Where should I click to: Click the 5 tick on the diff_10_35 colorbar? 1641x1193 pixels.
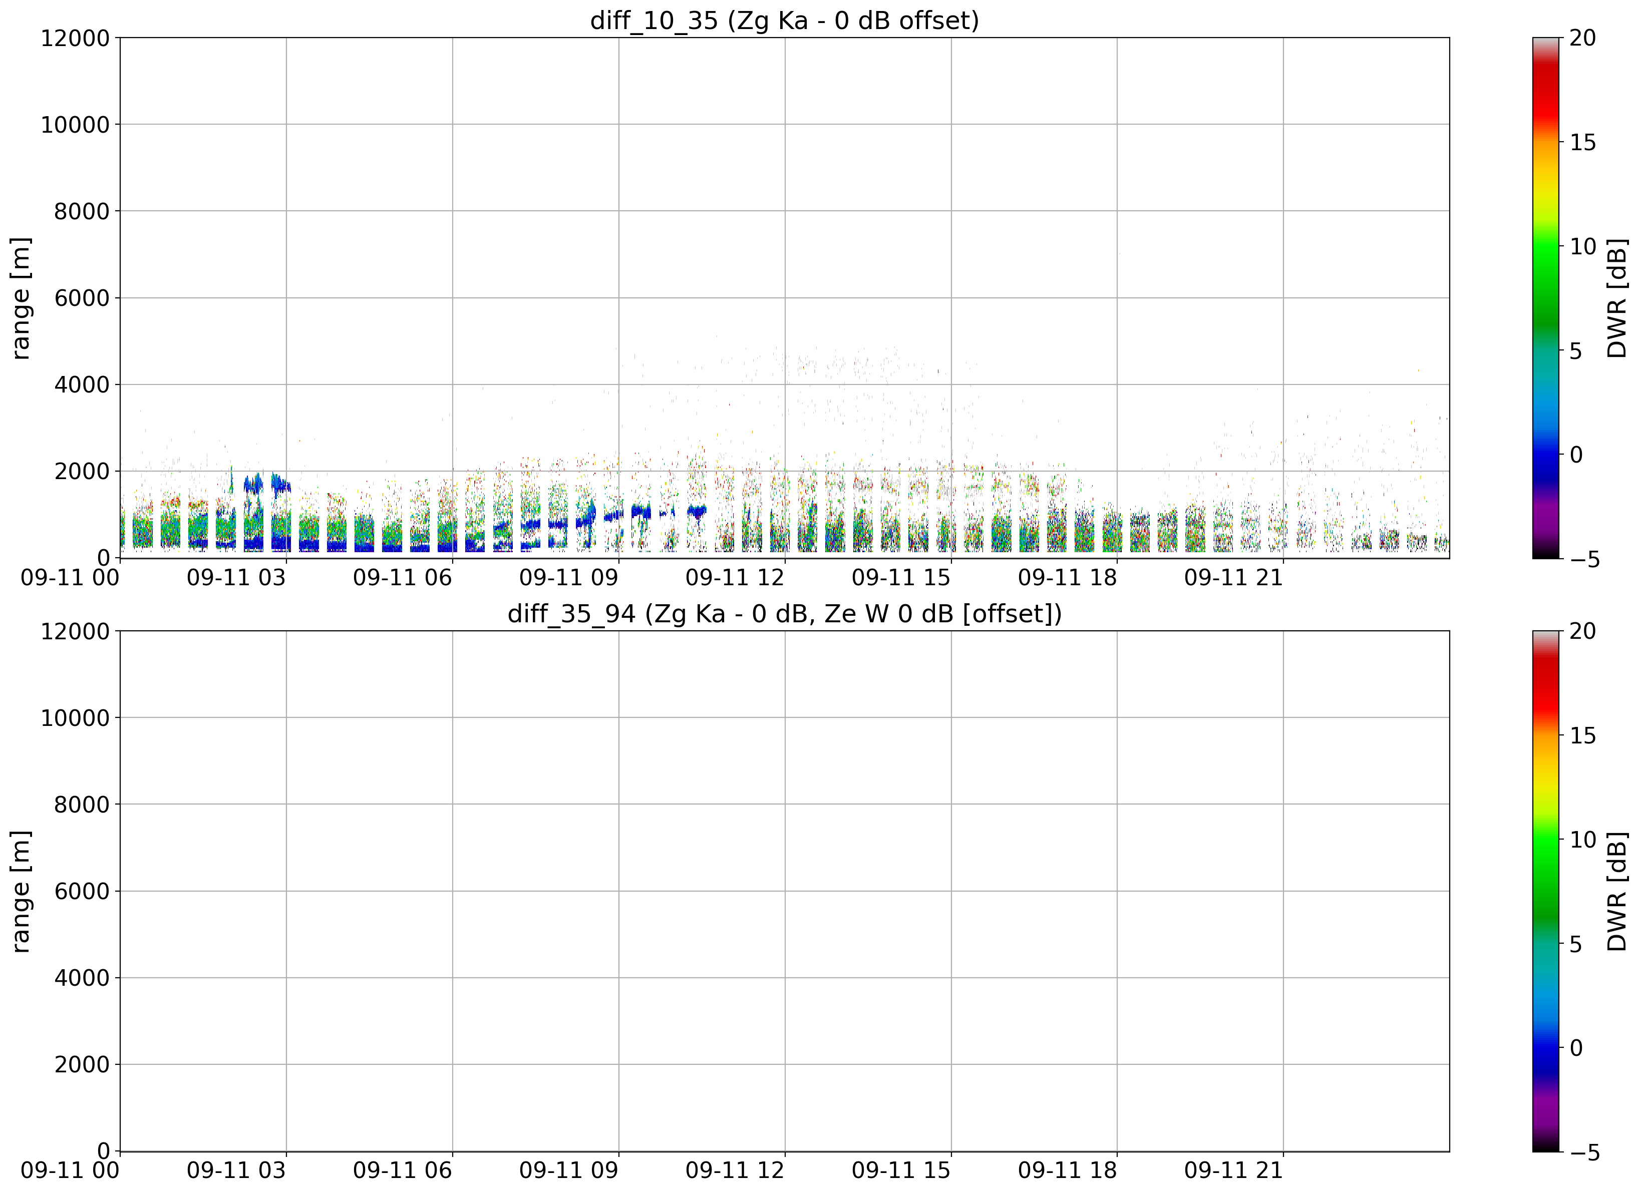pyautogui.click(x=1576, y=350)
